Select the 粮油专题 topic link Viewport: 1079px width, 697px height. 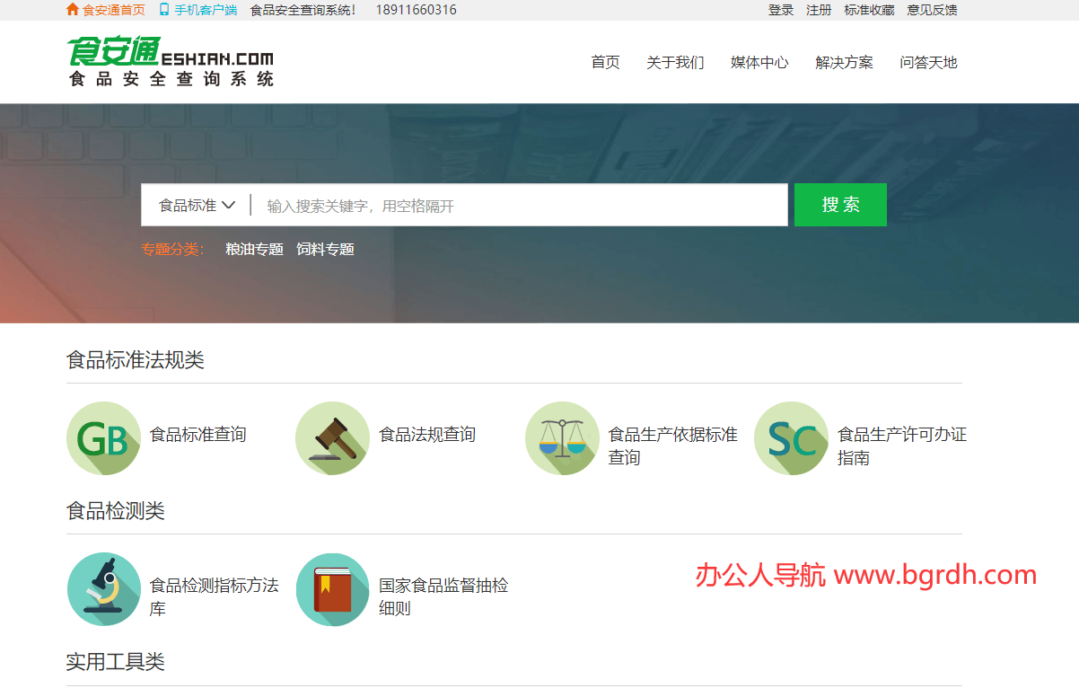point(254,249)
